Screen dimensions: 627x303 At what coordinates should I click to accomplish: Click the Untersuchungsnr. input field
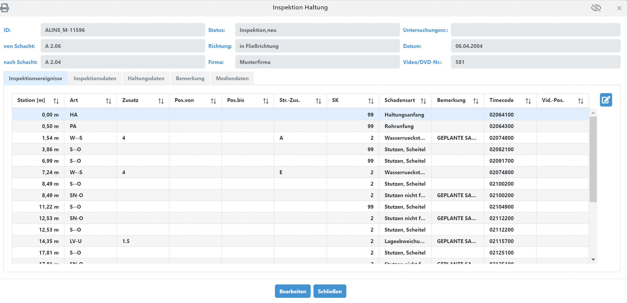point(535,30)
